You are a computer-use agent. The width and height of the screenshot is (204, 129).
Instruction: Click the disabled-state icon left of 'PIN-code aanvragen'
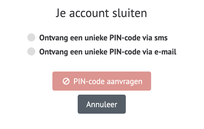point(66,81)
